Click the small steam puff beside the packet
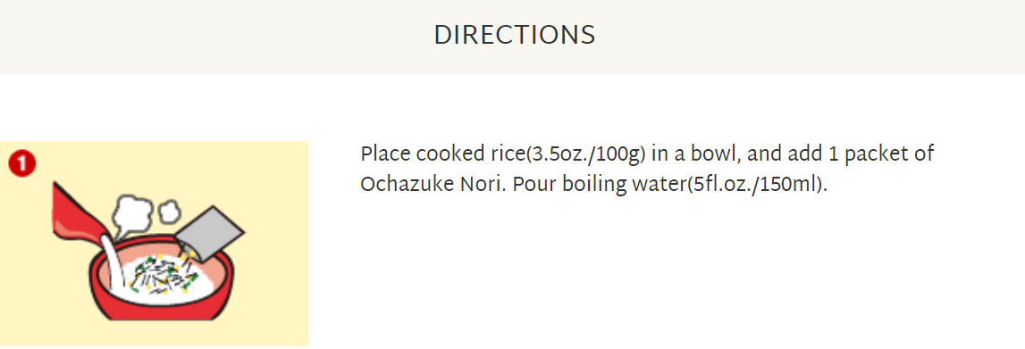The image size is (1025, 349). point(169,210)
